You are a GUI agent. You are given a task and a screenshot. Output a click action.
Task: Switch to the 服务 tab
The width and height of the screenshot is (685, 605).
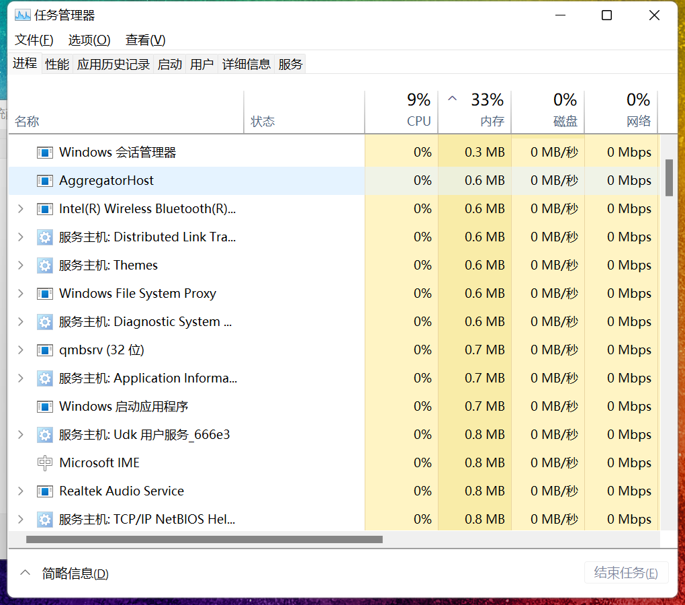point(290,65)
